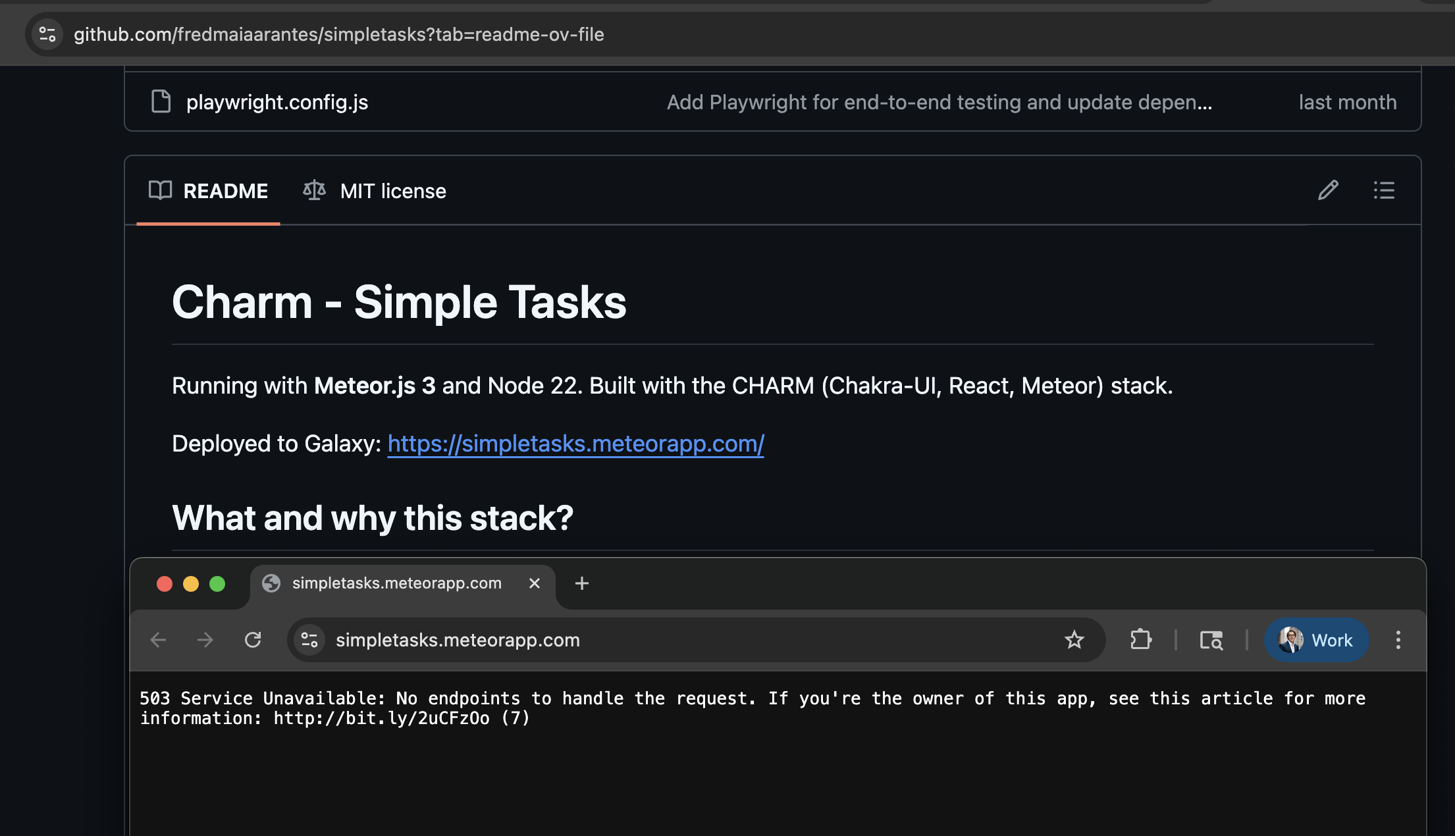Open the three-dot Chrome menu

1398,640
